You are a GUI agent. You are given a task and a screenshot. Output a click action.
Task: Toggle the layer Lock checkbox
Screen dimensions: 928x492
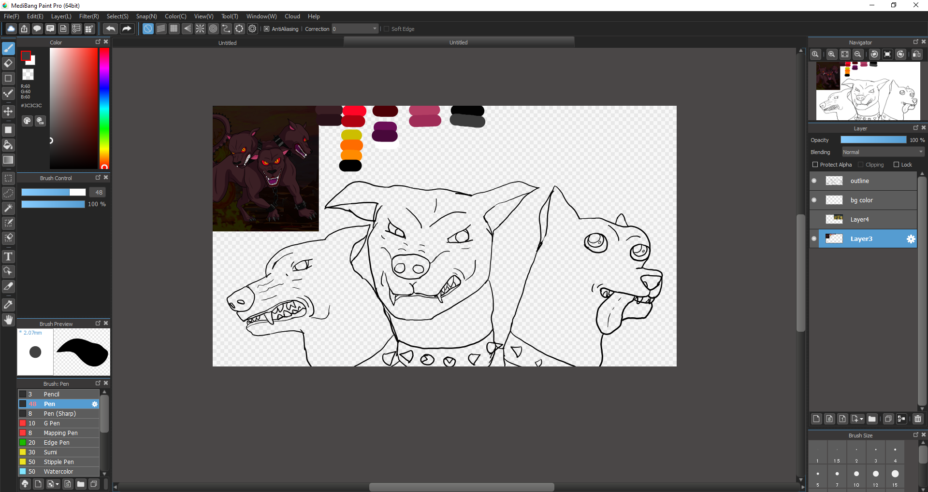897,165
